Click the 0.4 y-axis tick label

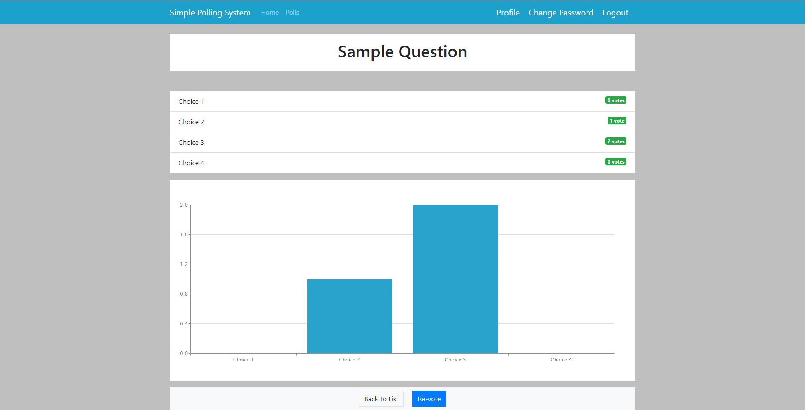coord(184,324)
